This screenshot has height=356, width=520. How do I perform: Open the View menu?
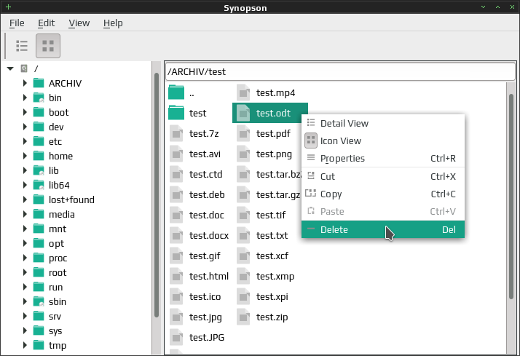[79, 23]
